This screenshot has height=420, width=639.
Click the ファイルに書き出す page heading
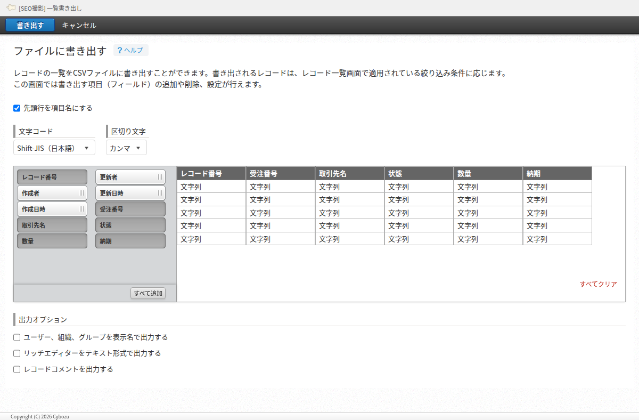[x=60, y=51]
